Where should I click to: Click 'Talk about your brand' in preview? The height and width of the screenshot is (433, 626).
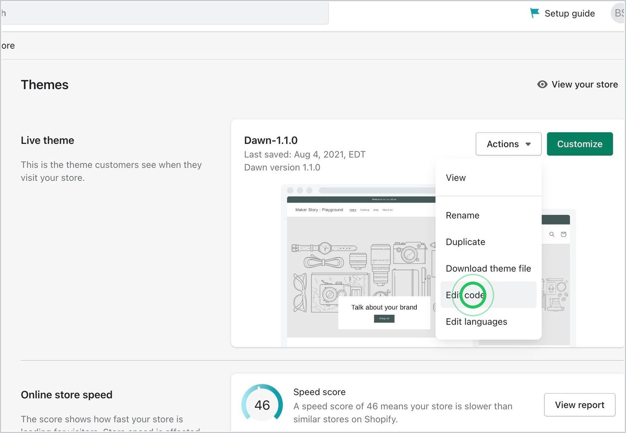pos(384,307)
